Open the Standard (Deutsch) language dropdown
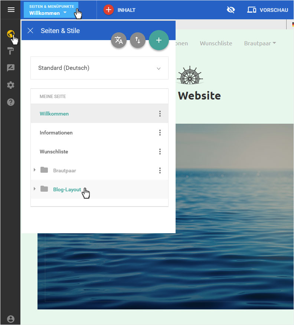This screenshot has height=325, width=294. (x=99, y=68)
